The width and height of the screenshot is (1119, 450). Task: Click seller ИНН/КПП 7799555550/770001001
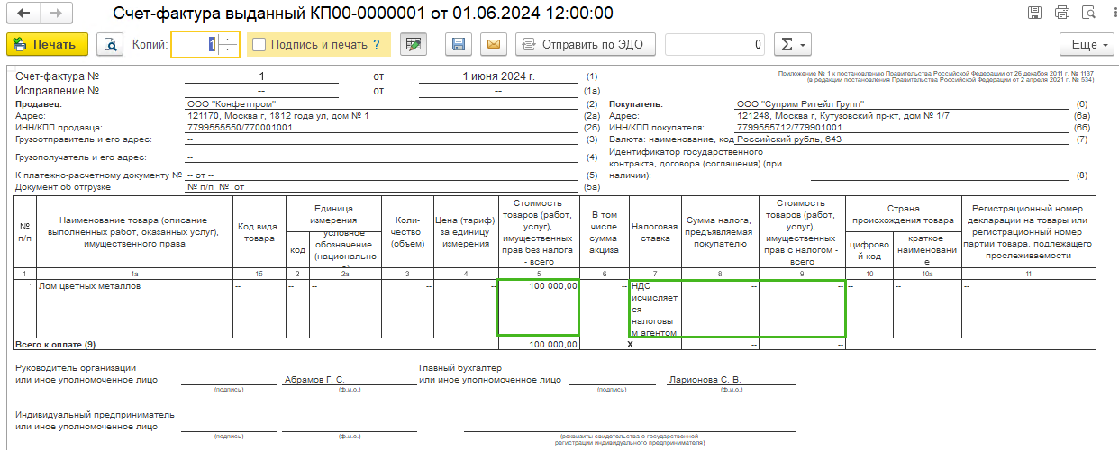pos(240,128)
